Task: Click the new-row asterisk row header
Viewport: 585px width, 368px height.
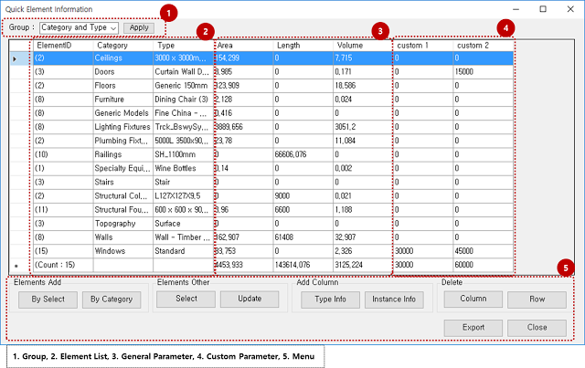Action: (x=21, y=265)
